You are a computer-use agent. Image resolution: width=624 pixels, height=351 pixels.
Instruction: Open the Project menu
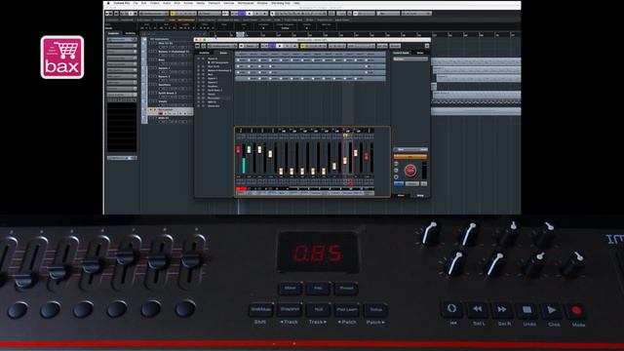click(x=154, y=3)
